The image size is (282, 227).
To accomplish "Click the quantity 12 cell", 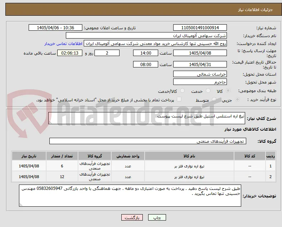I will (x=62, y=177).
